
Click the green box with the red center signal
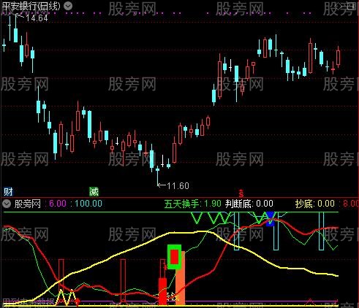coord(175,257)
